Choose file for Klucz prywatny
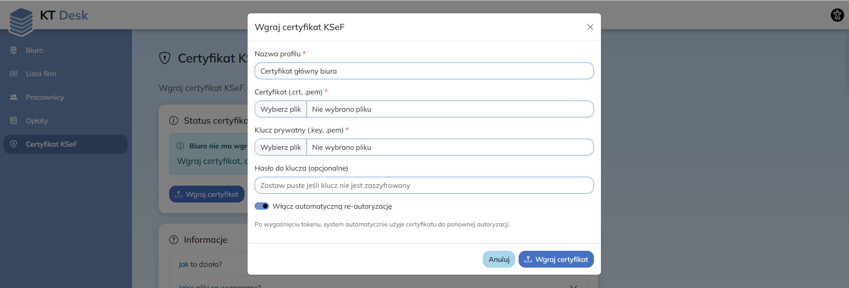849x288 pixels. coord(281,147)
